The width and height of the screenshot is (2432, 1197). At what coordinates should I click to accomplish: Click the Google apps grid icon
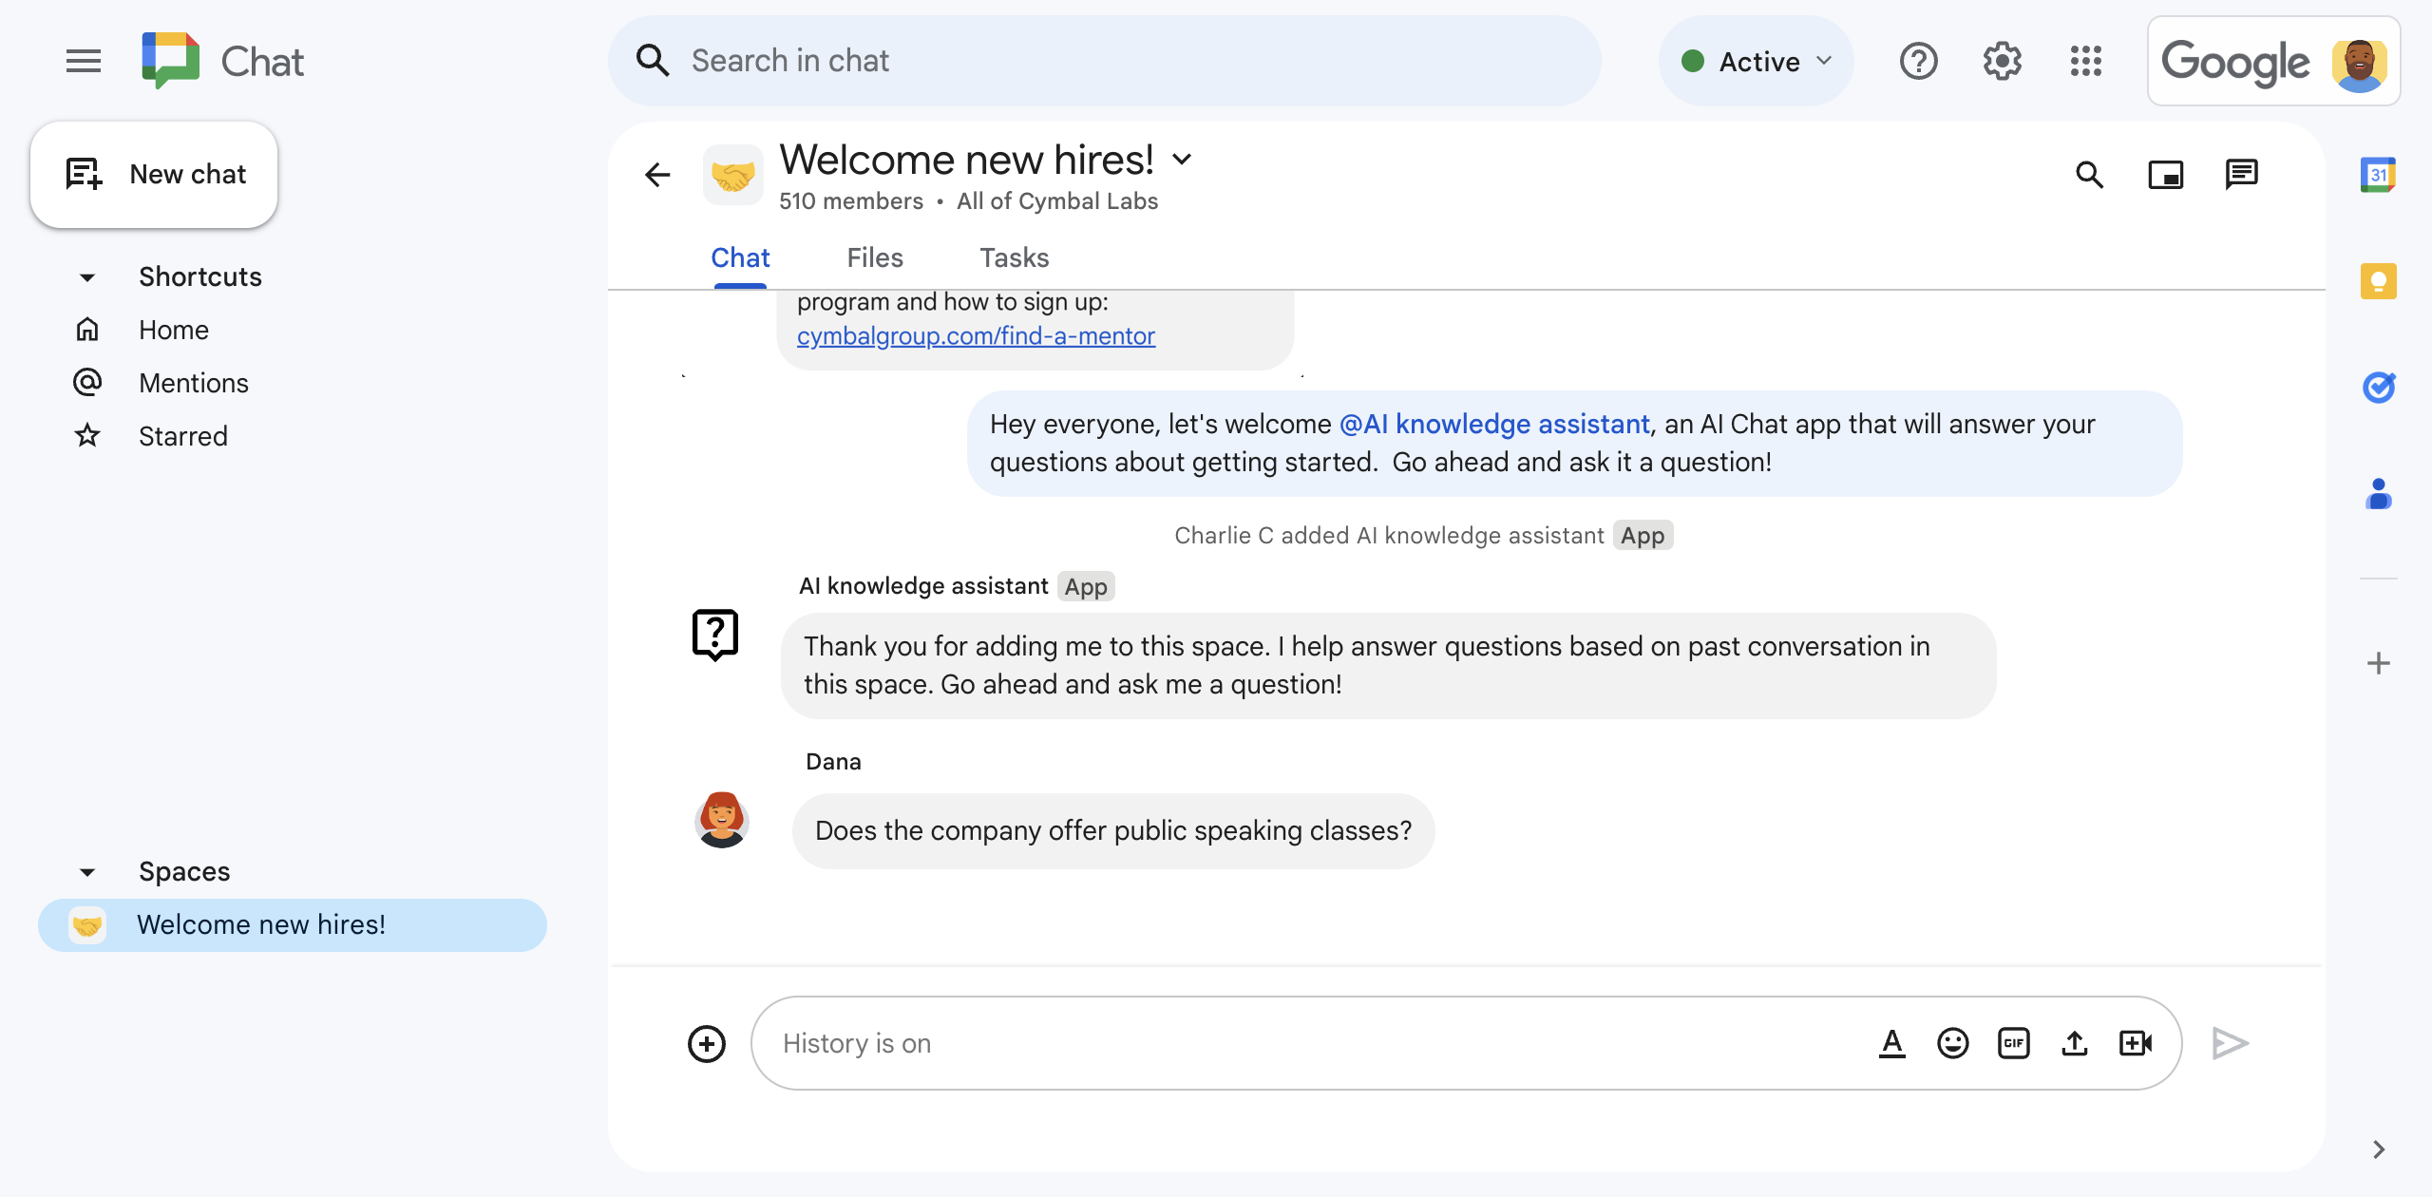(2088, 61)
